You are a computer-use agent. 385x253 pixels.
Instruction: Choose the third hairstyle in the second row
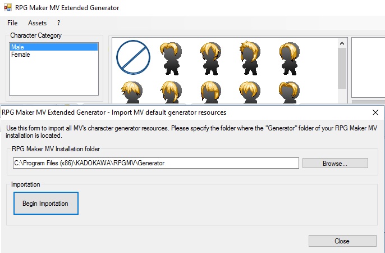point(210,92)
